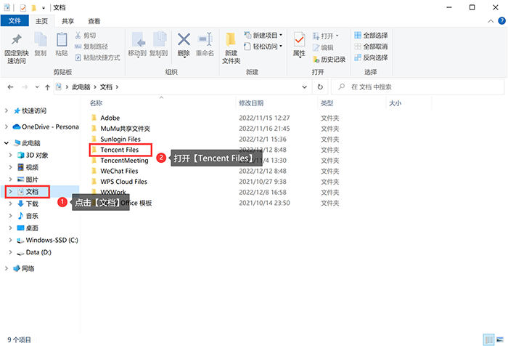Screen dimensions: 508x346
Task: Select Music in the navigation pane
Action: click(x=32, y=216)
